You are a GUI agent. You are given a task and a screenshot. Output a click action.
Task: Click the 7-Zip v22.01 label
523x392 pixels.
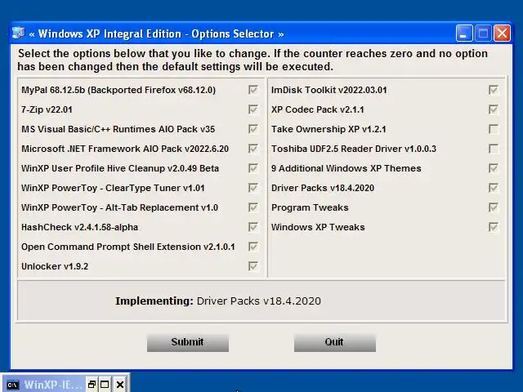(x=47, y=109)
